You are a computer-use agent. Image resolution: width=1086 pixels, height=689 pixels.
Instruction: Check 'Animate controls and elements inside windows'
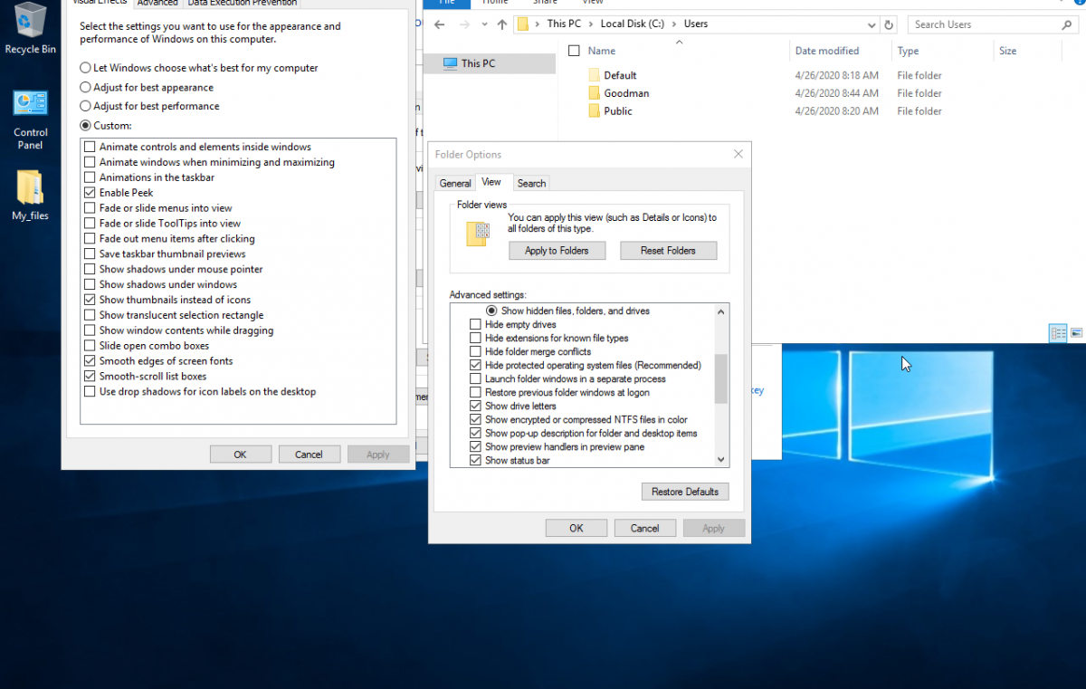90,147
